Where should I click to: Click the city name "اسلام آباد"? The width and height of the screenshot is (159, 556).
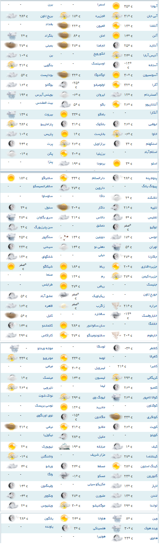[x=151, y=152]
